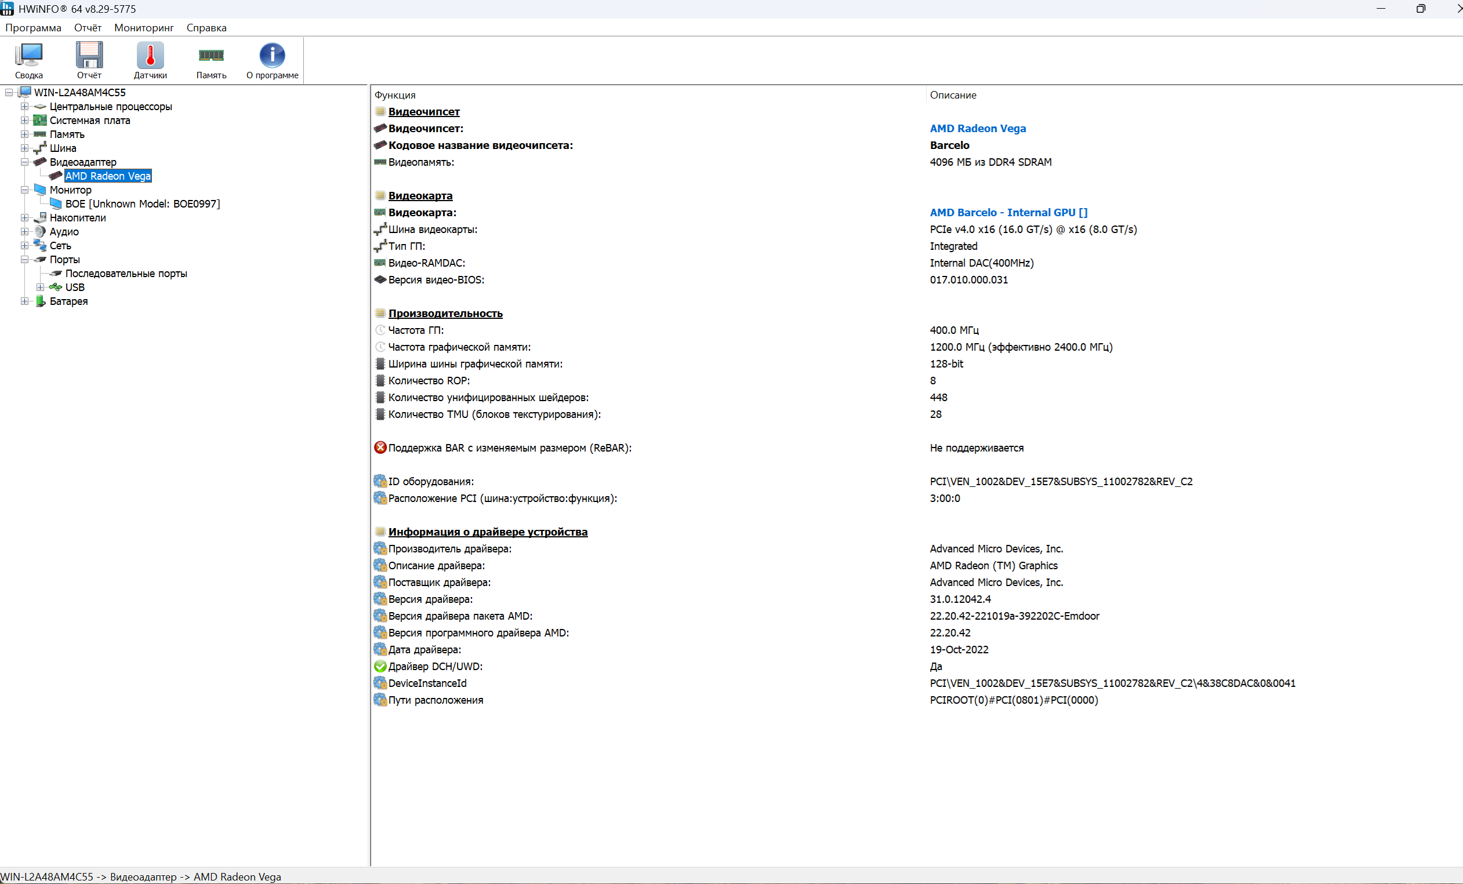Open the Программа menu
Image resolution: width=1463 pixels, height=884 pixels.
point(33,28)
